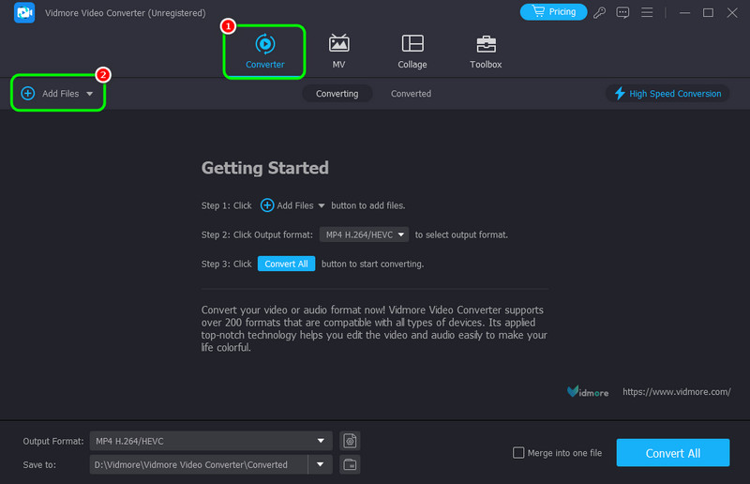Open the Toolbox module

coord(486,51)
